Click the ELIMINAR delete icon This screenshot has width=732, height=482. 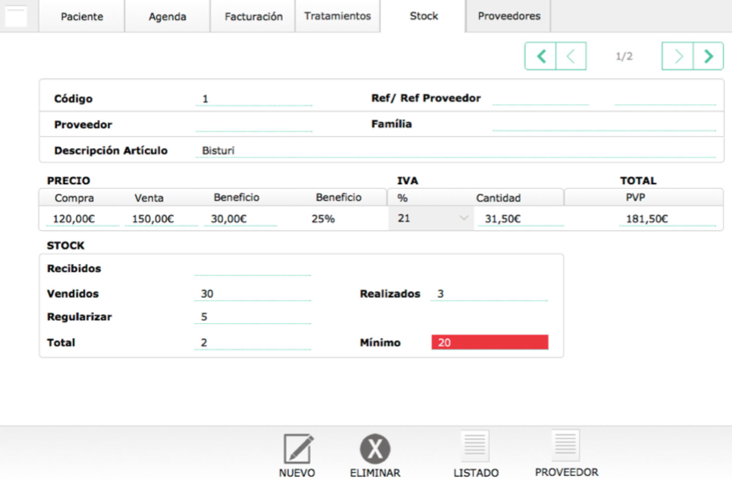[375, 449]
